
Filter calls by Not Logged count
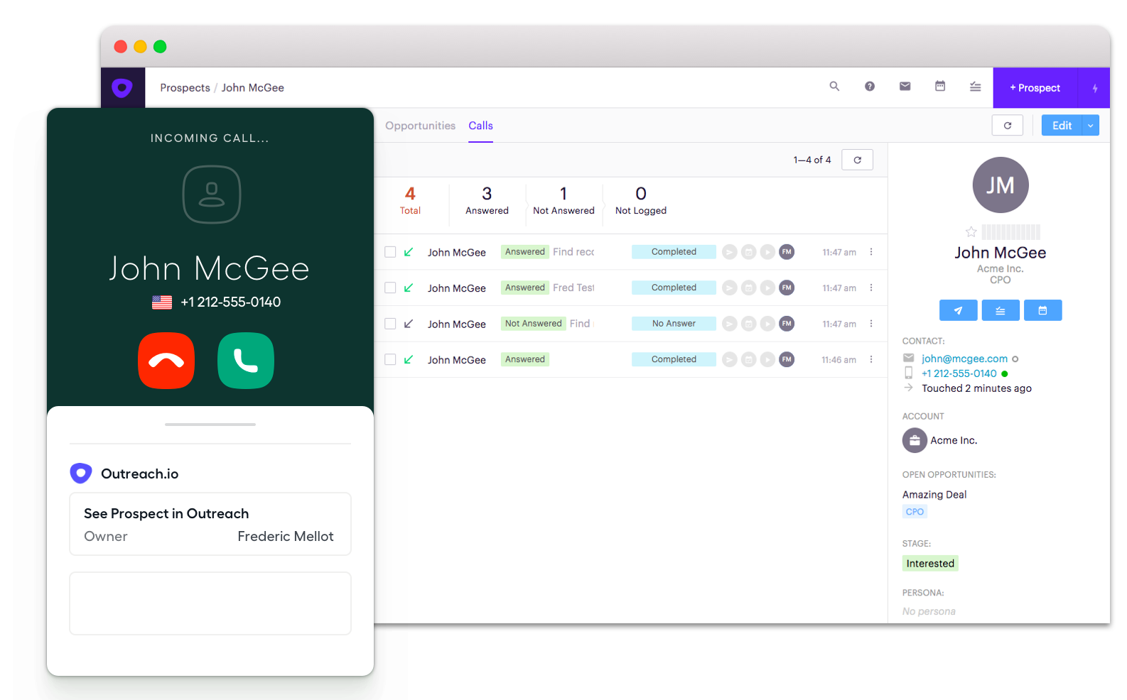pyautogui.click(x=641, y=201)
